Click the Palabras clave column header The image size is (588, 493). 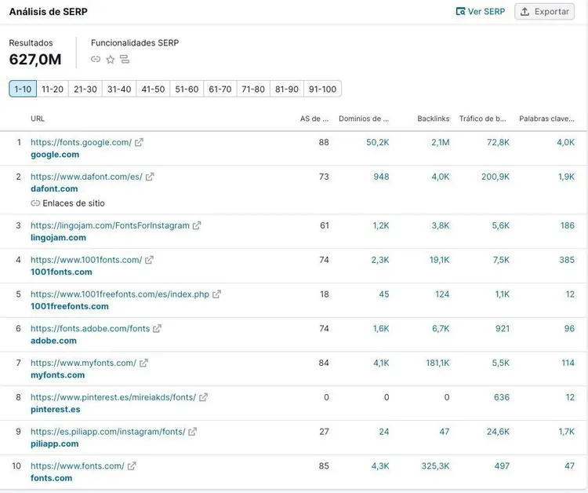(x=546, y=119)
